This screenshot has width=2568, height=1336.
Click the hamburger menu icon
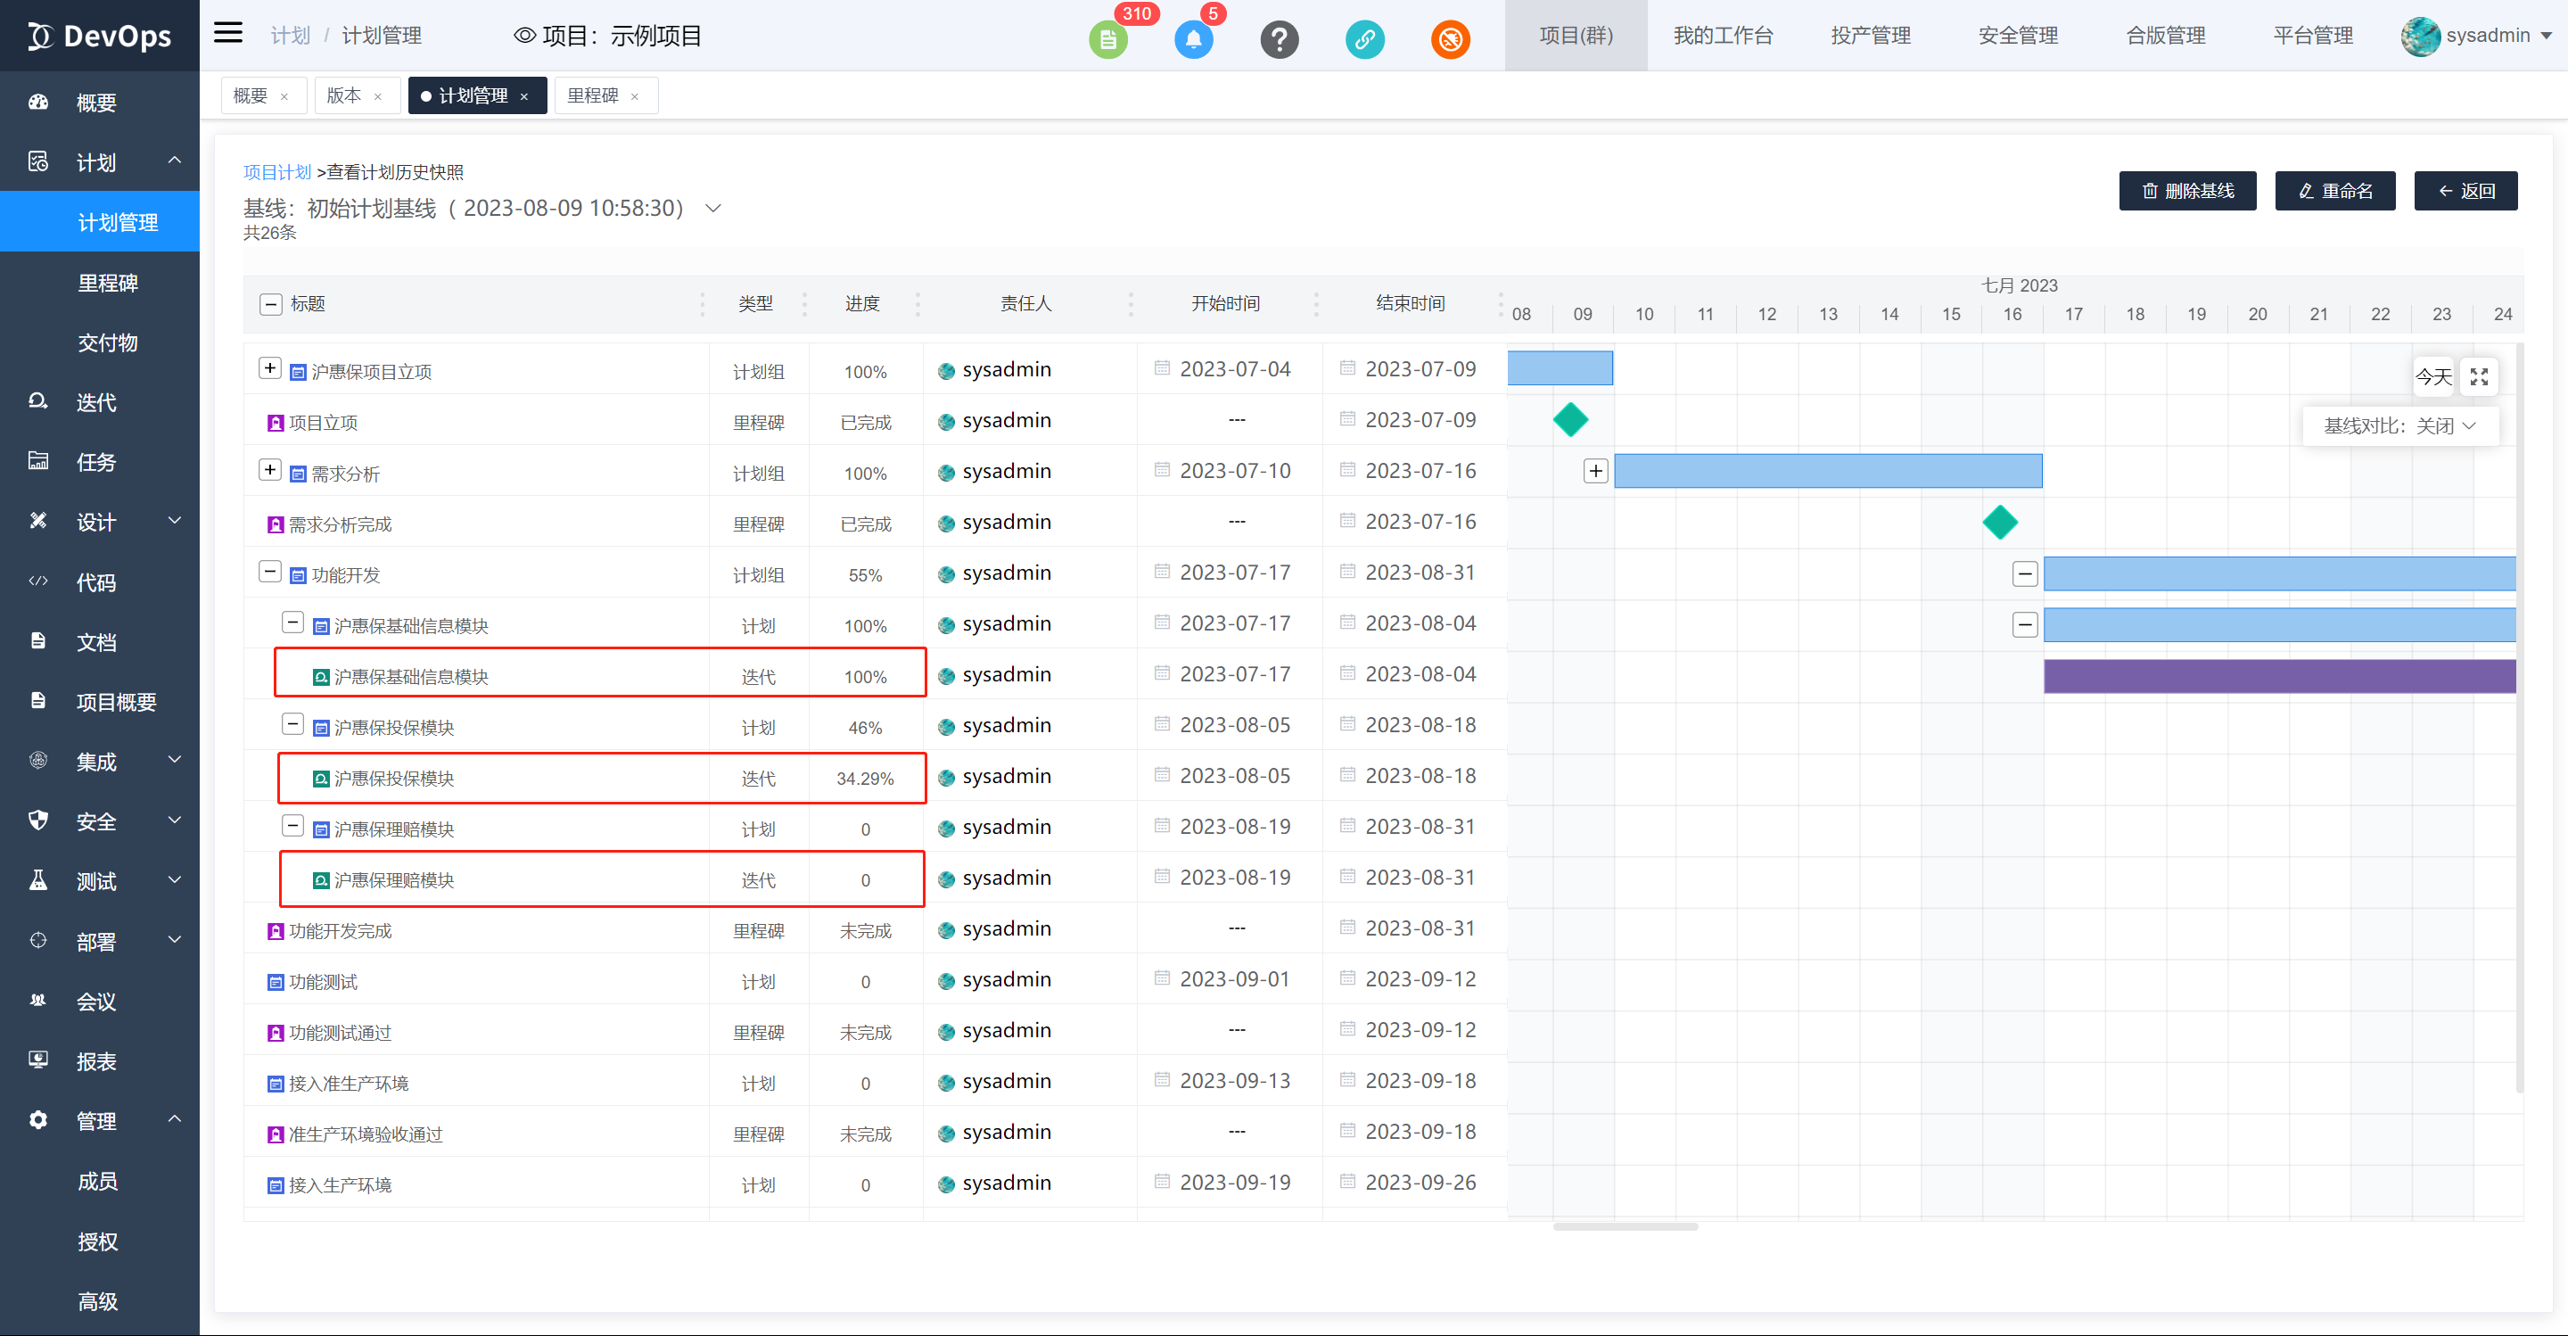(x=228, y=34)
